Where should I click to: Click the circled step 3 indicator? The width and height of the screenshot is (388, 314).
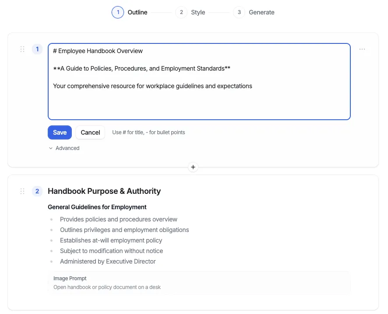(x=239, y=12)
